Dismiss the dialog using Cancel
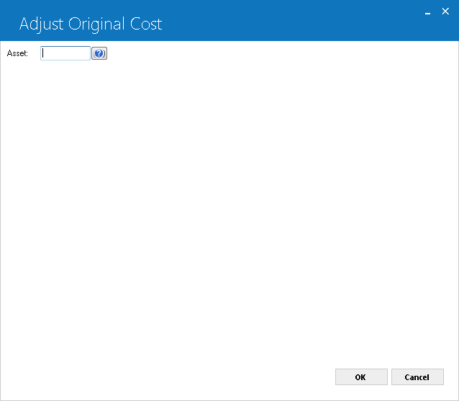The image size is (459, 401). point(417,377)
